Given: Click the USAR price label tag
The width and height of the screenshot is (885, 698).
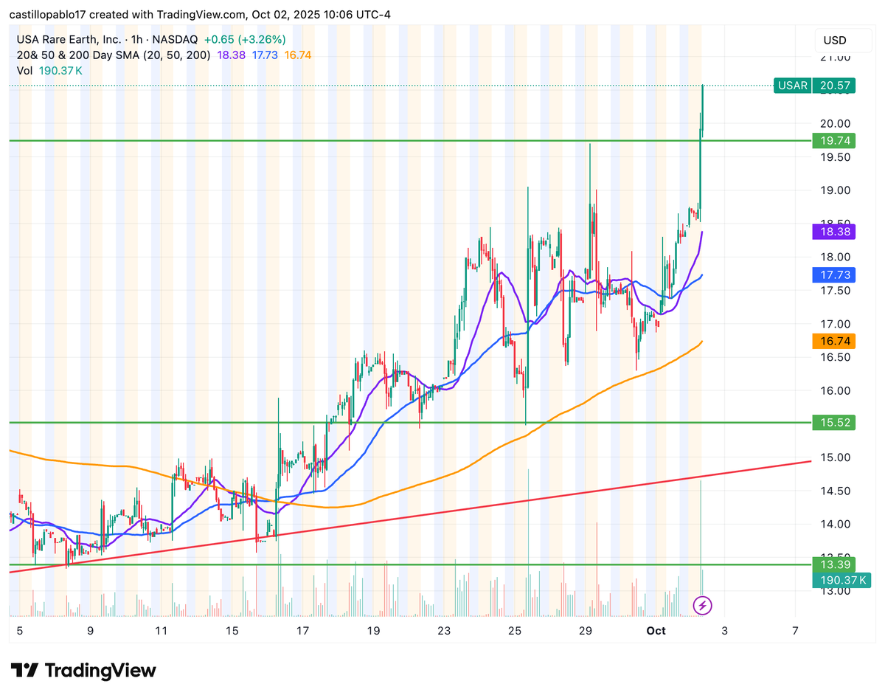Looking at the screenshot, I should point(793,86).
